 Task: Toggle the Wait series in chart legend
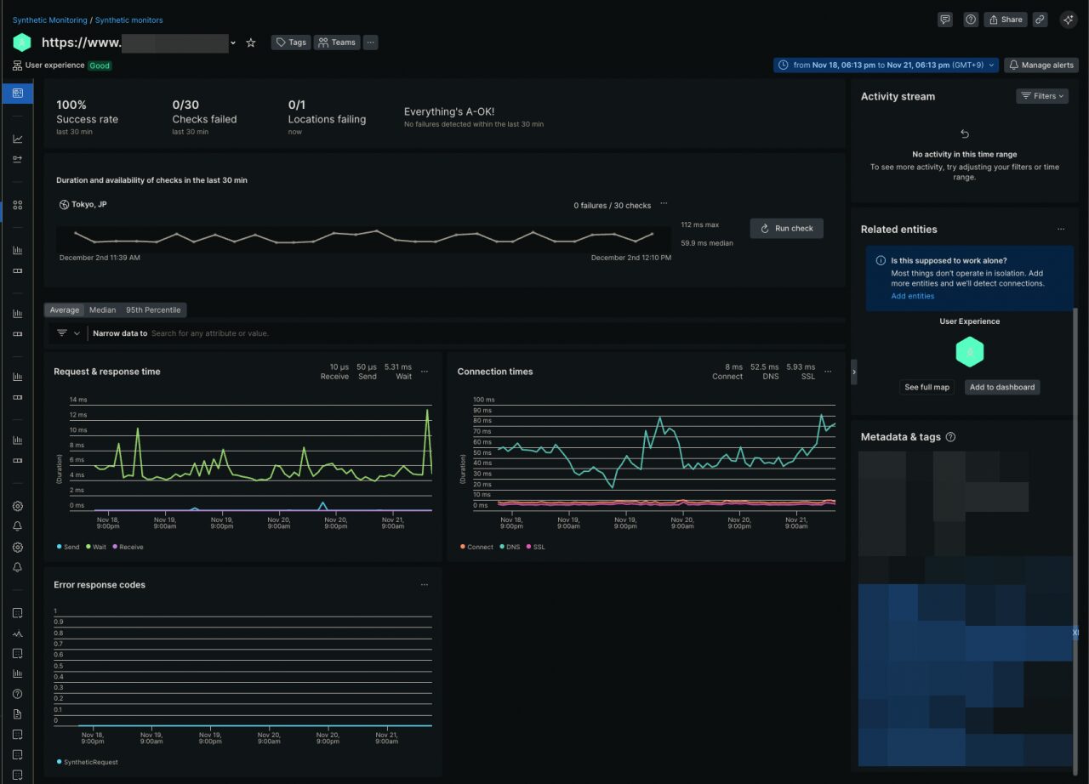pyautogui.click(x=94, y=547)
